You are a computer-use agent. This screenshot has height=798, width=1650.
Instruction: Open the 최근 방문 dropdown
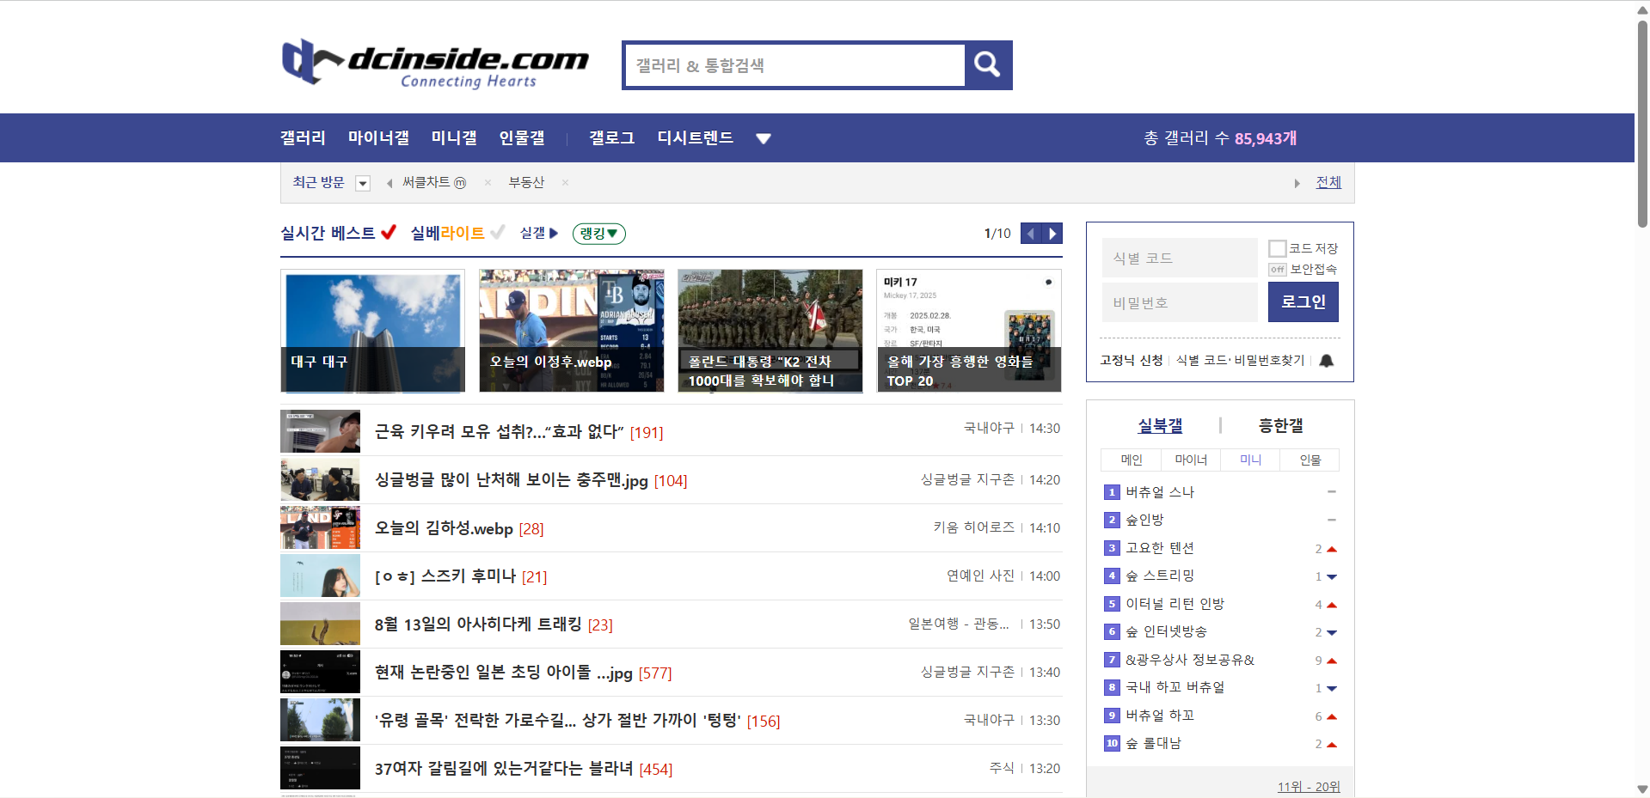point(363,182)
